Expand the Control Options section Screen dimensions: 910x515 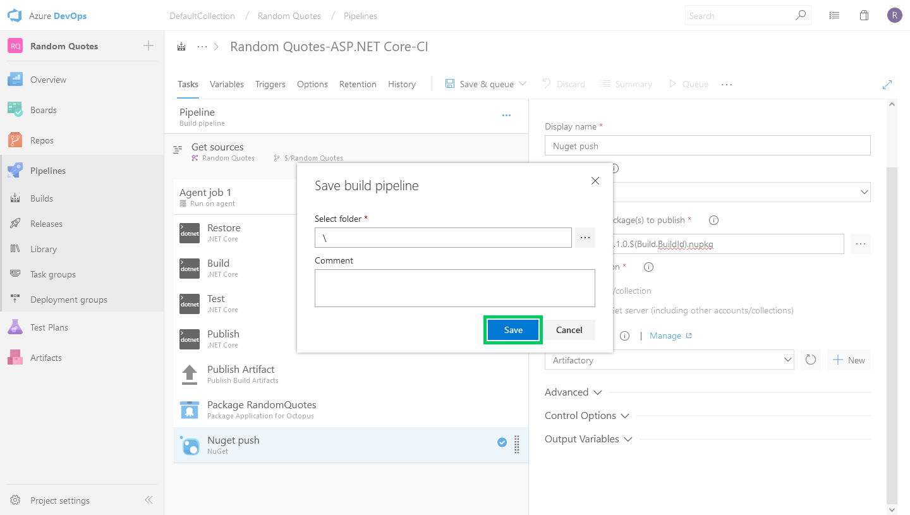pyautogui.click(x=587, y=415)
